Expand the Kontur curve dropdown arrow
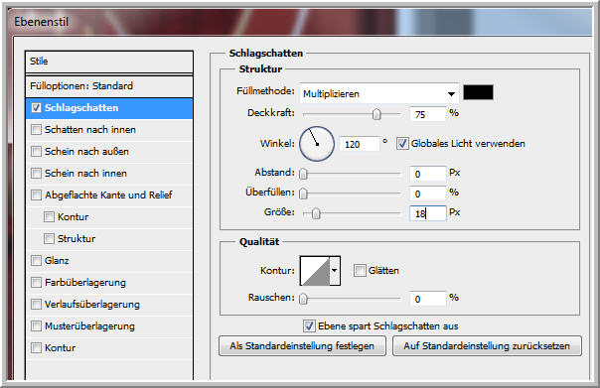This screenshot has height=388, width=600. [335, 271]
